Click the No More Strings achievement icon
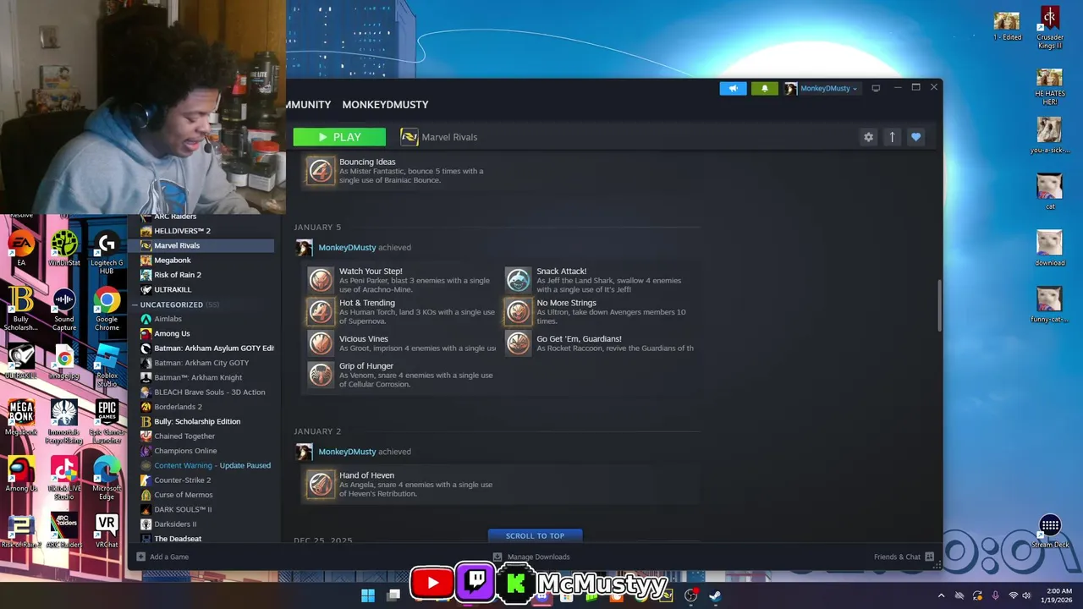Screen dimensions: 1083x609 point(518,311)
